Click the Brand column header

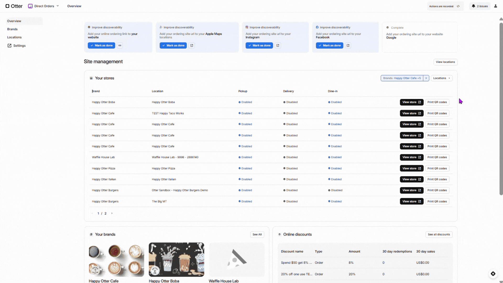tap(96, 91)
